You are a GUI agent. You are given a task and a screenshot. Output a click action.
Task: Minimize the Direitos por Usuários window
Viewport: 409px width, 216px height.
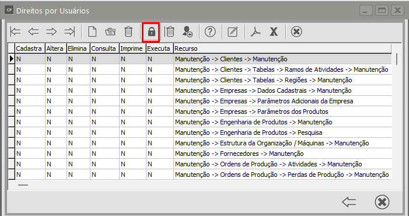click(x=366, y=11)
